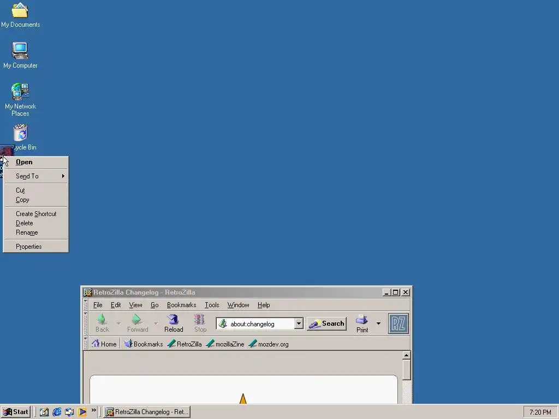Open Bookmarks folder on personal toolbar

(144, 344)
